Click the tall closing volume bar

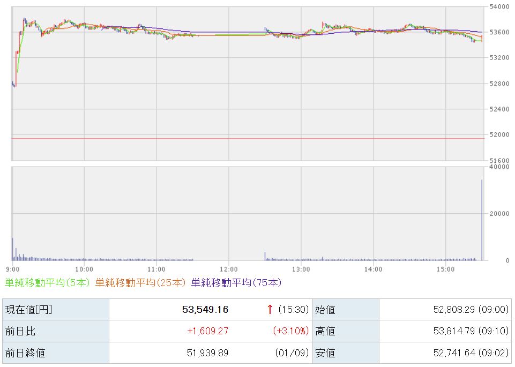482,220
